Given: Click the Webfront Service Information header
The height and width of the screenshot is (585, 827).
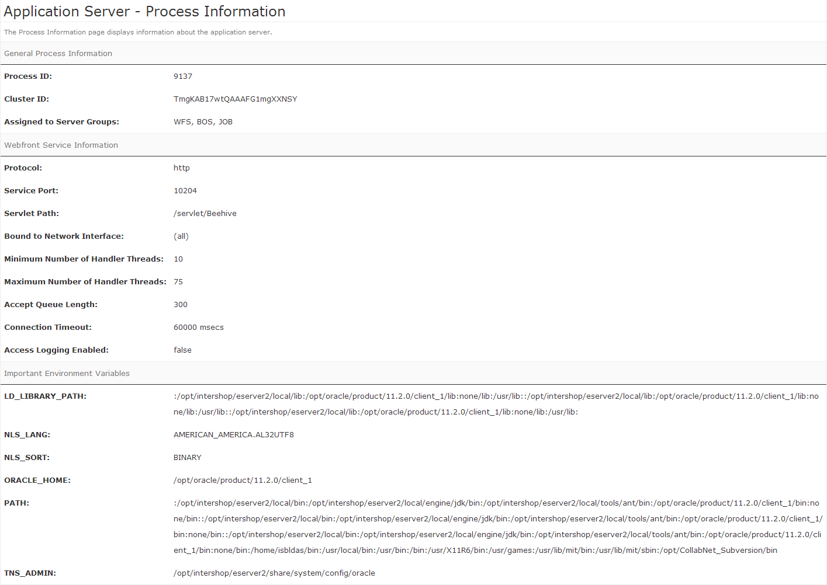Looking at the screenshot, I should (61, 145).
